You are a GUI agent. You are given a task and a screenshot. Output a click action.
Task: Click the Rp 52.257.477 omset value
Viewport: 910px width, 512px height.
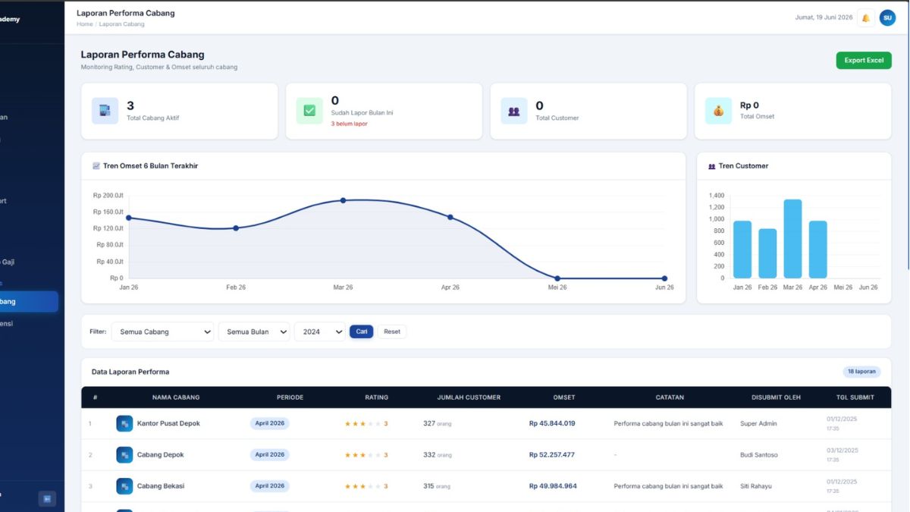[x=552, y=455]
